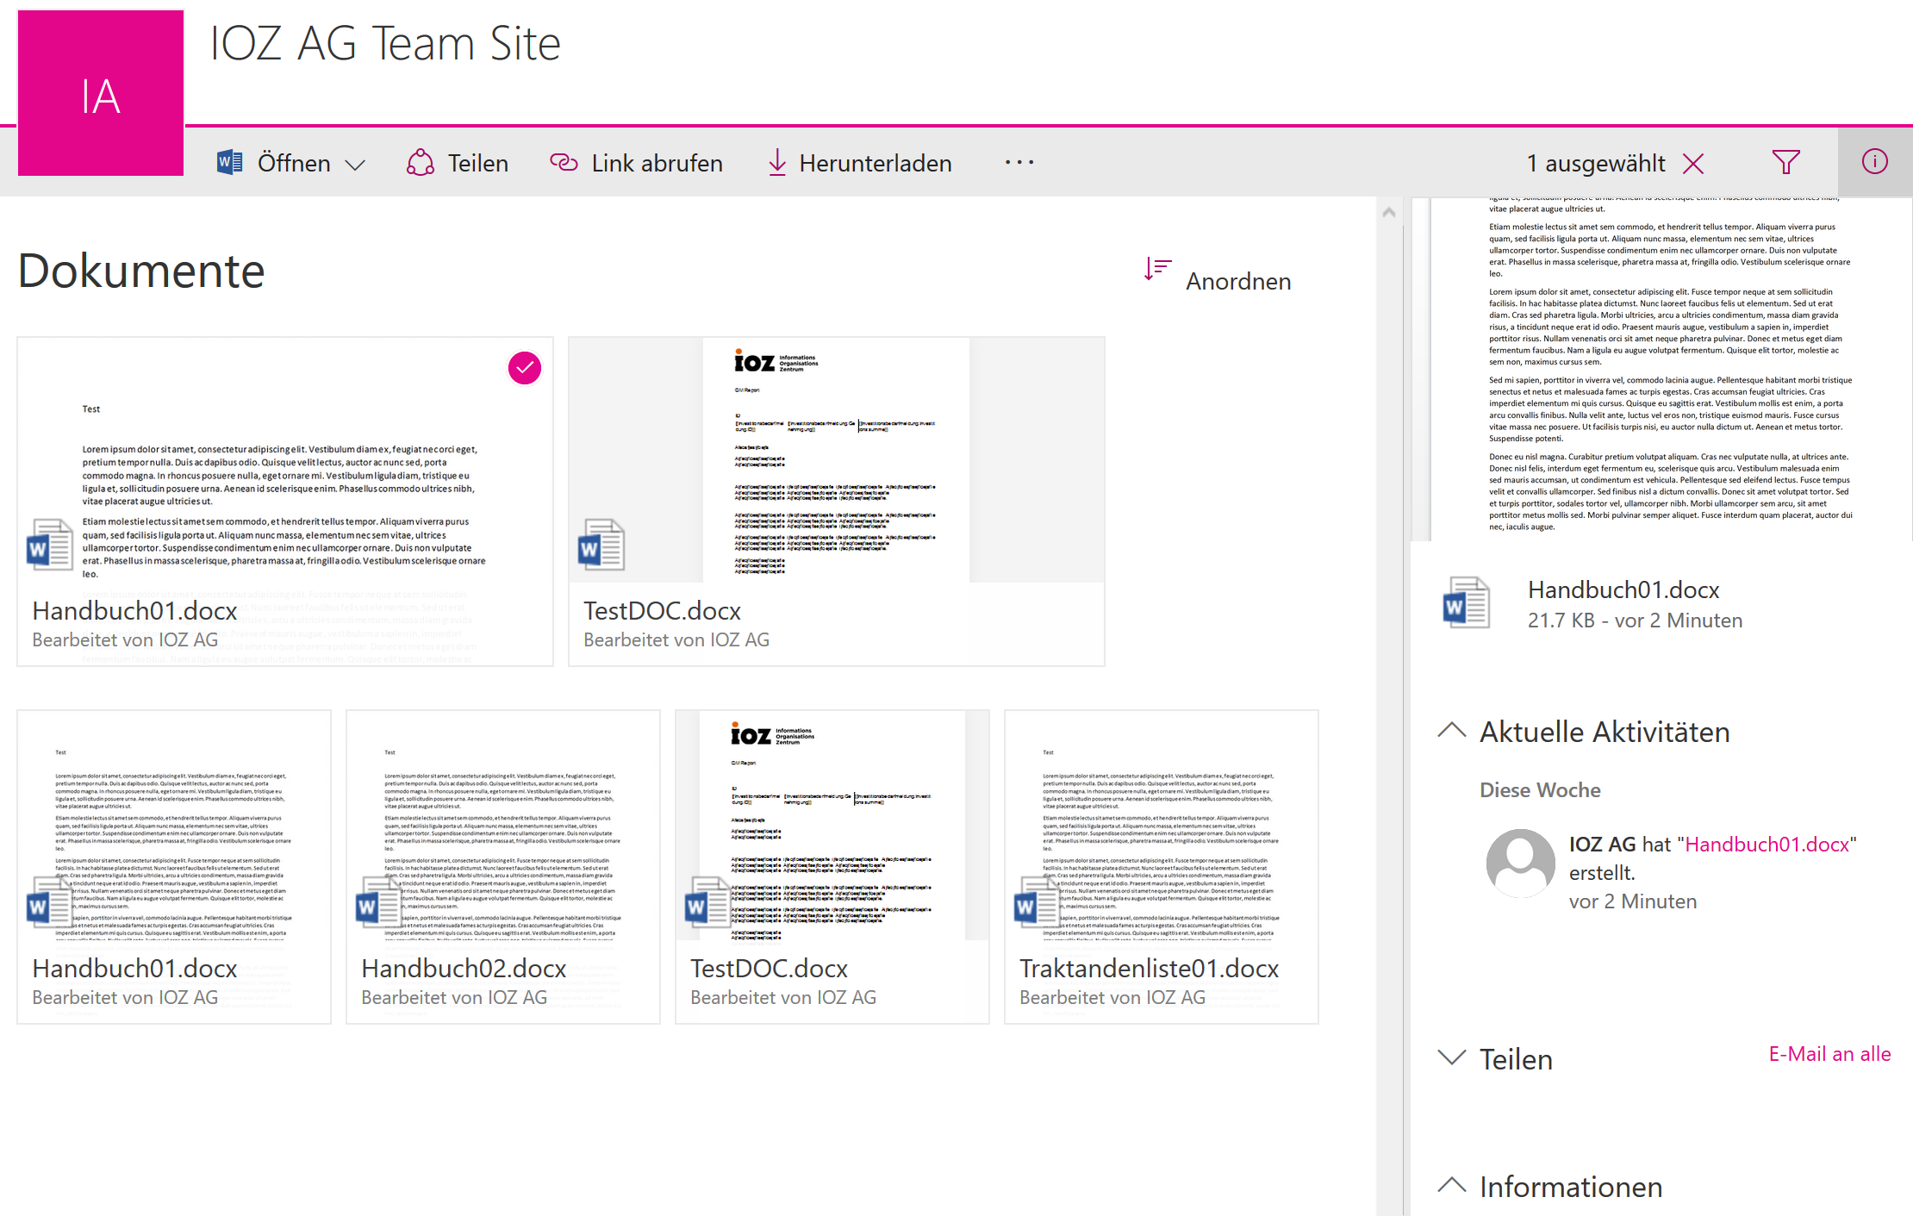Click the document preview in the details pane
This screenshot has height=1216, width=1913.
click(x=1671, y=369)
